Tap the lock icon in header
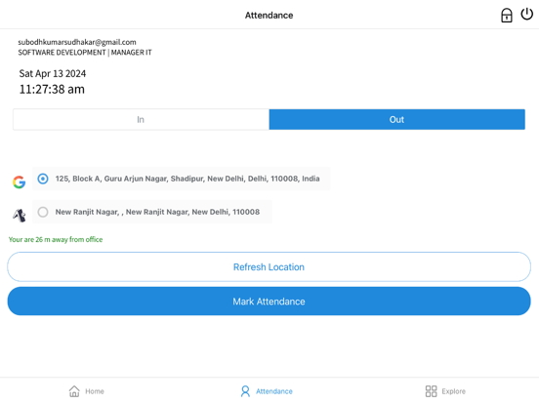Image resolution: width=539 pixels, height=404 pixels. (x=506, y=16)
